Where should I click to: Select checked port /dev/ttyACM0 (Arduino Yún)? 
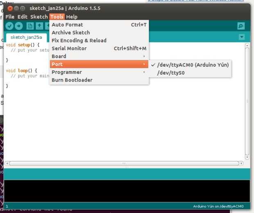coord(190,65)
